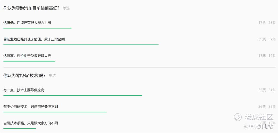Image resolution: width=278 pixels, height=133 pixels.
Task: Click the 57% result progress bar
Action: 81,45
